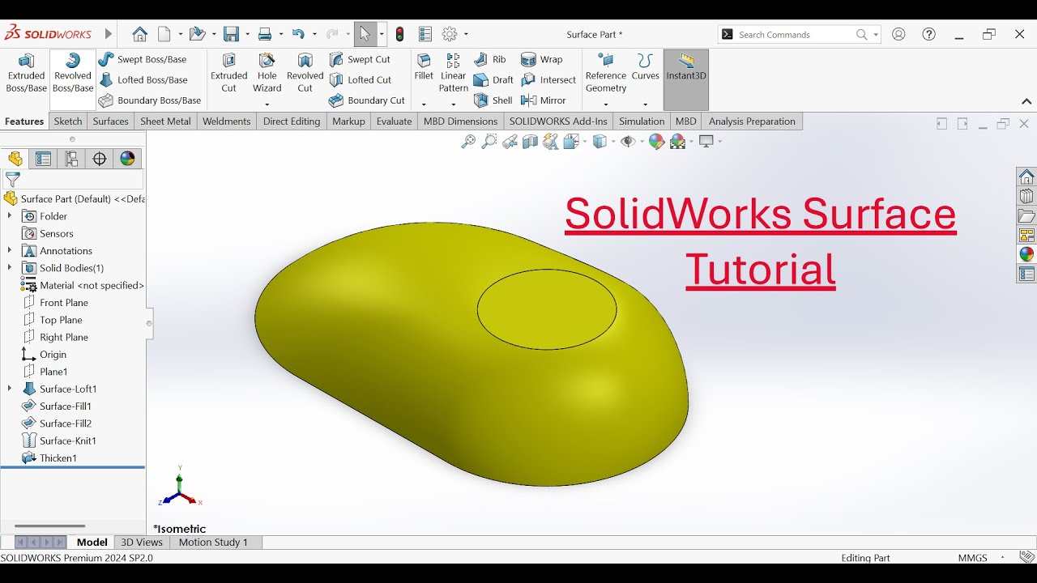Open the Save dropdown arrow

(x=247, y=35)
